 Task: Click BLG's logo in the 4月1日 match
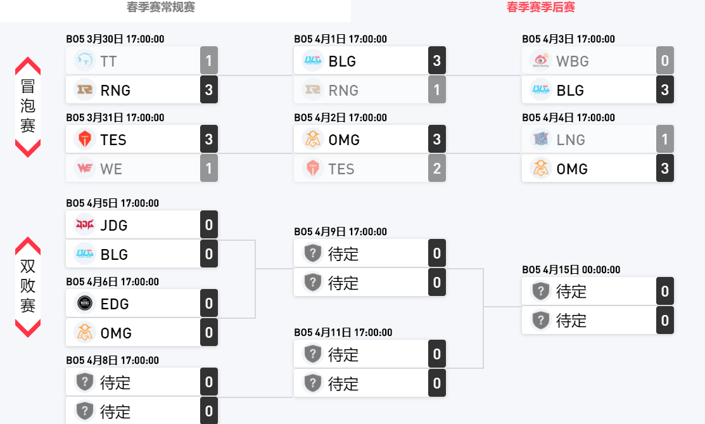(312, 61)
